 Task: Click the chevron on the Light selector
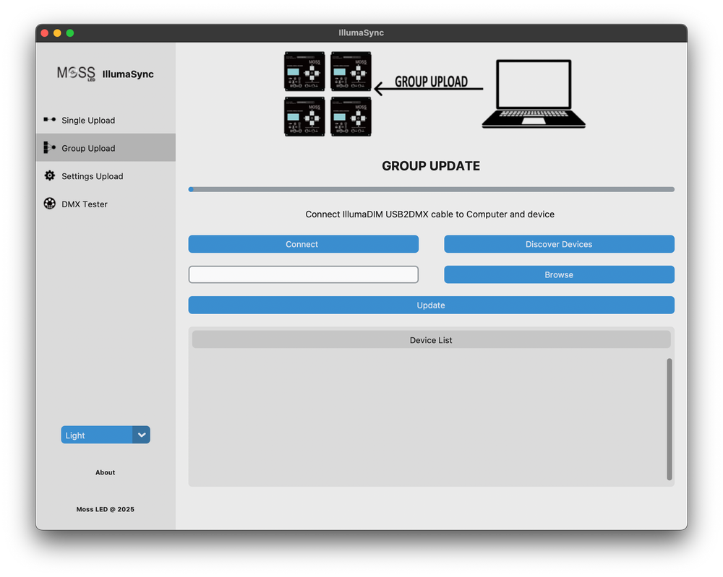142,435
